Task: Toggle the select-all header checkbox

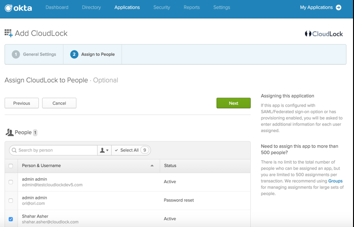Action: (10, 166)
